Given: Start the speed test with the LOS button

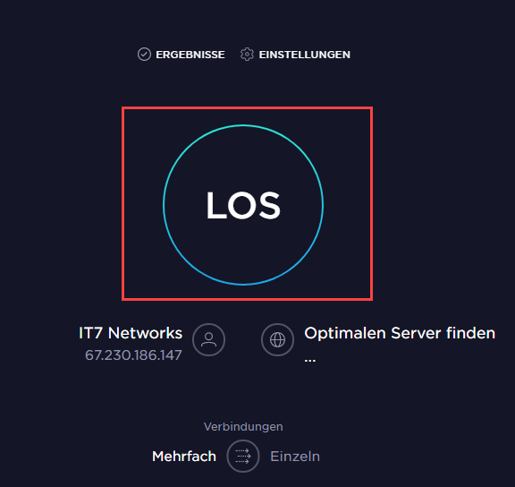Looking at the screenshot, I should (243, 205).
